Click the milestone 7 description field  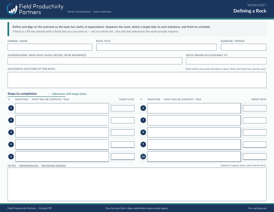pos(194,121)
